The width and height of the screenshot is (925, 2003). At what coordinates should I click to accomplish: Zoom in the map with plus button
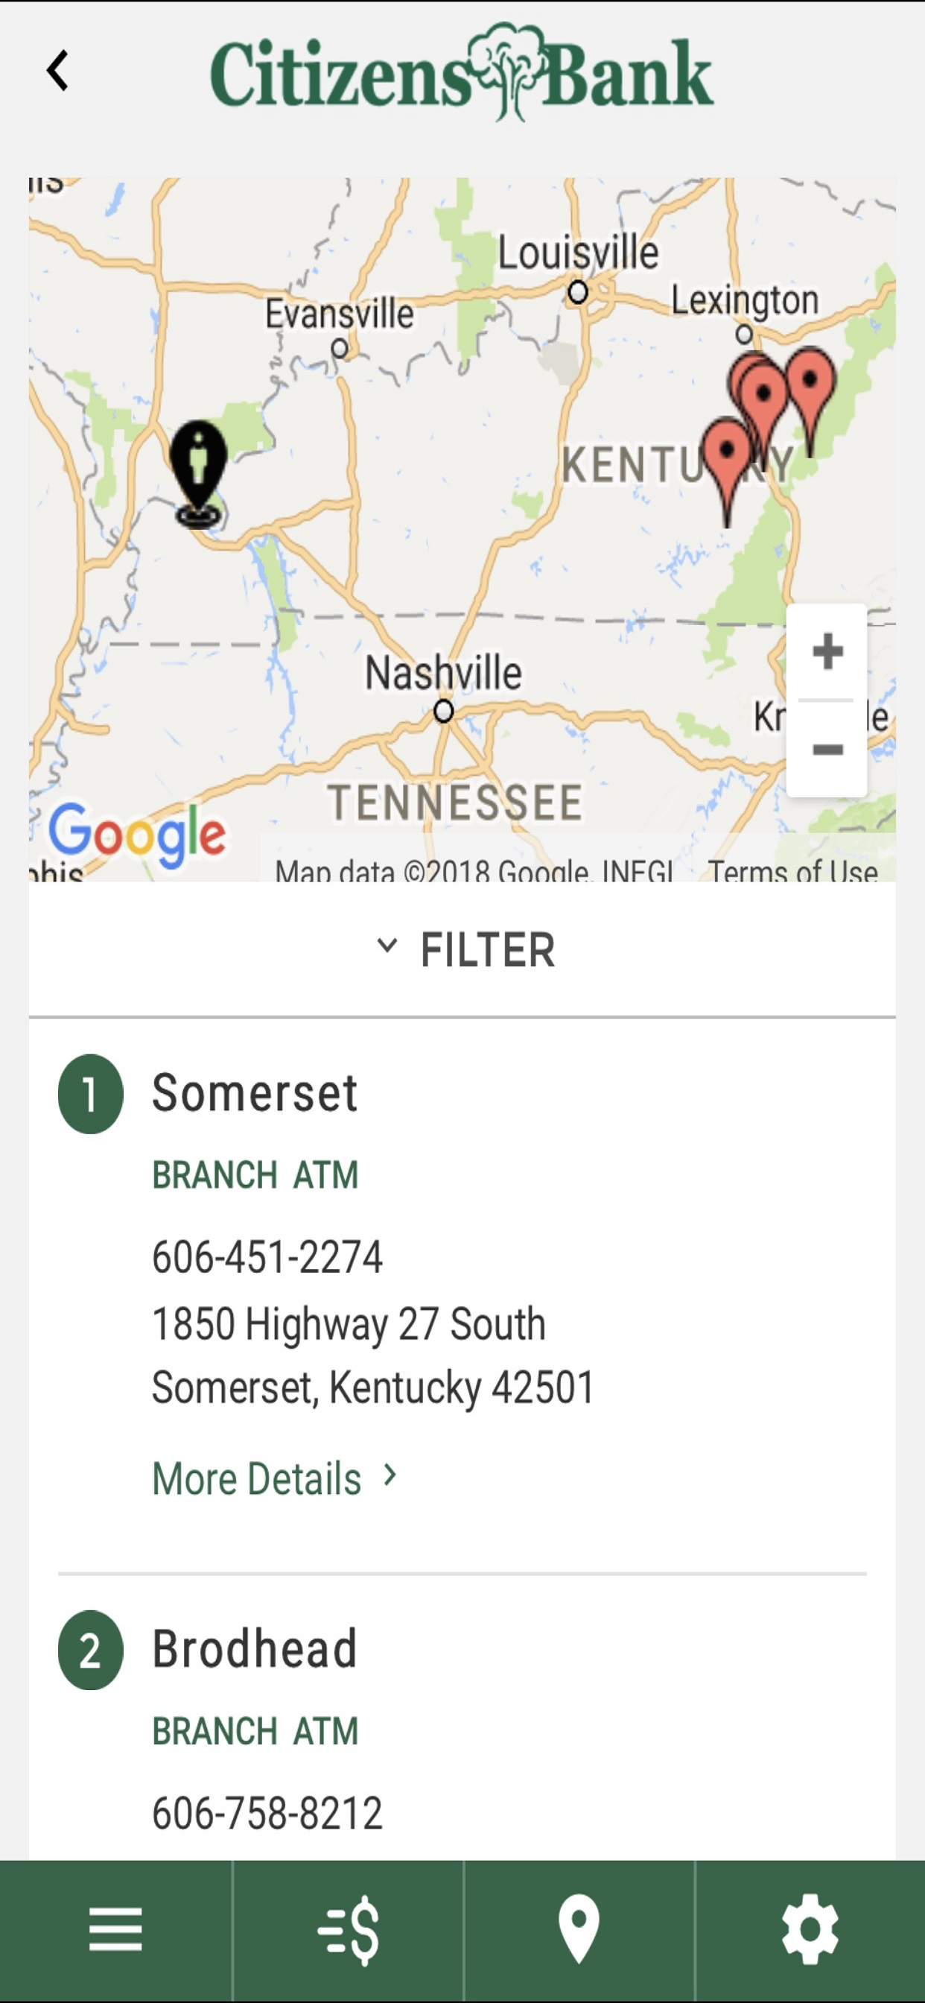point(827,651)
